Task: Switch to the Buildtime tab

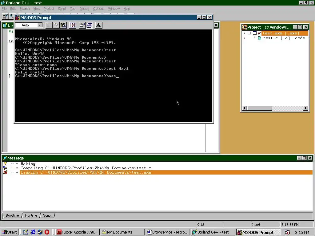Action: point(12,215)
